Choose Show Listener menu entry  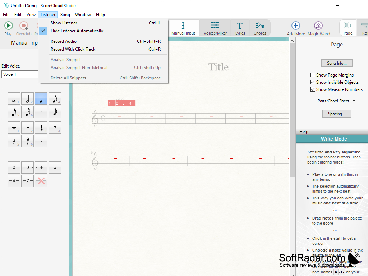click(x=103, y=23)
